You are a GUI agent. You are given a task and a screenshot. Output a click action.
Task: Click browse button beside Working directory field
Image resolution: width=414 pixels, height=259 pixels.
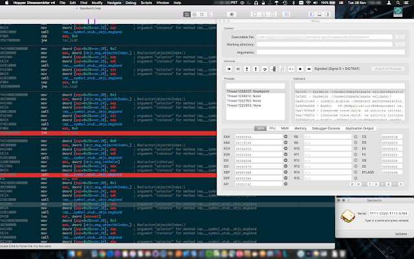[400, 45]
